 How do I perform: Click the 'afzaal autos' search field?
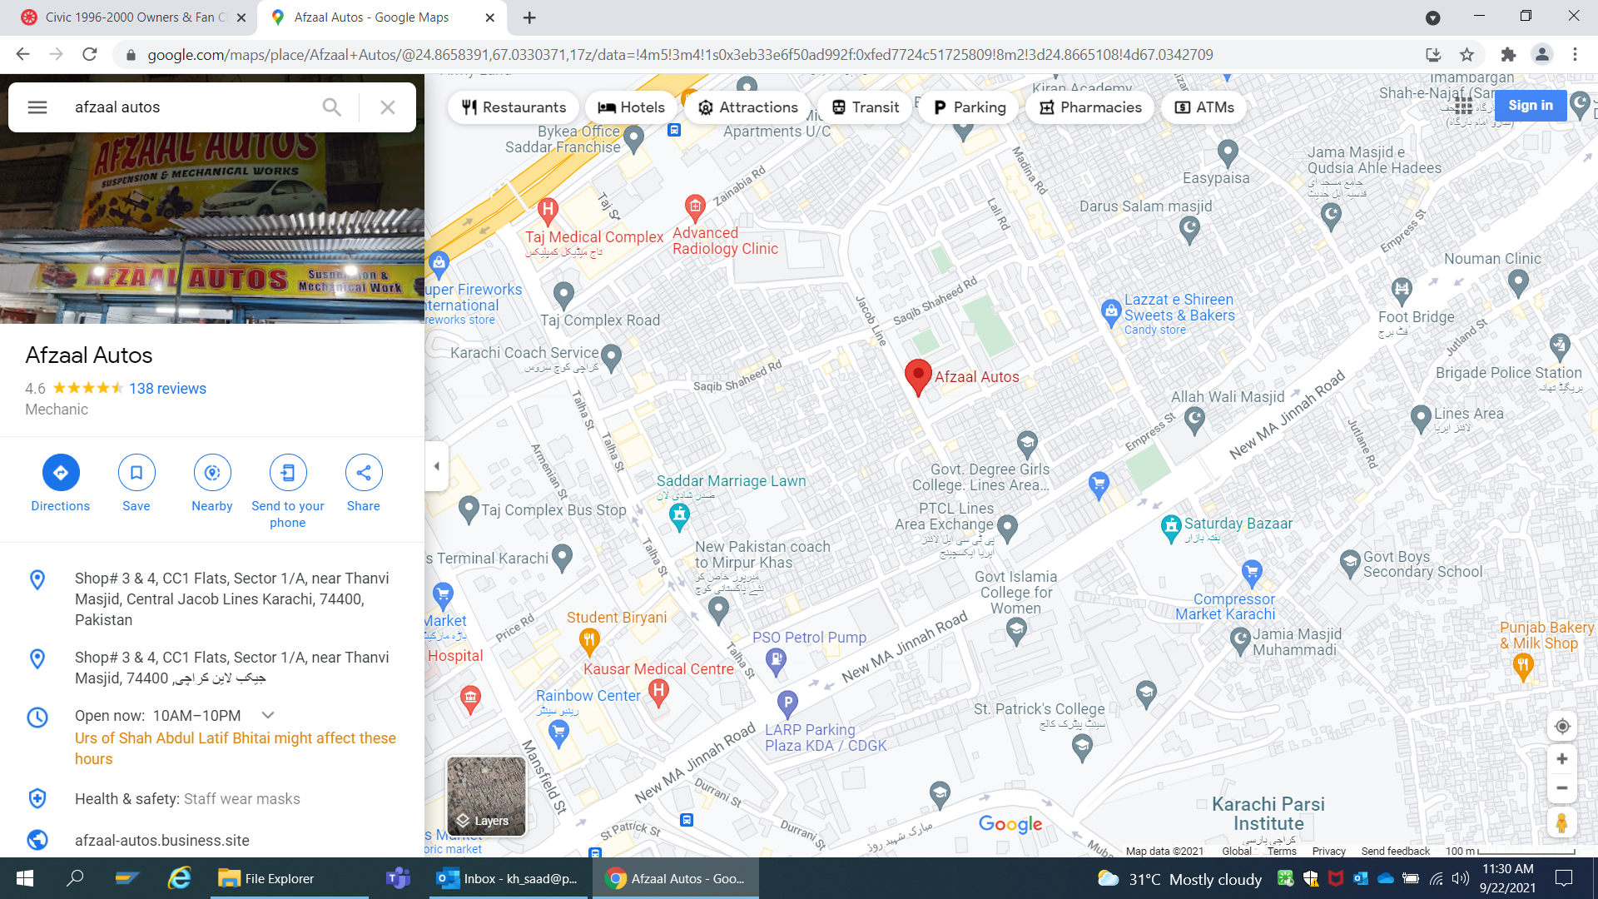191,107
